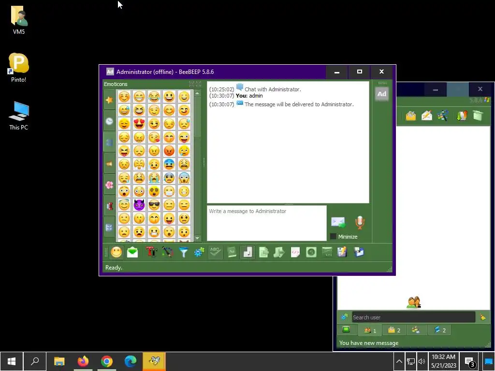Open the flower emoticon category tab
Viewport: 495px width, 371px height.
click(x=109, y=185)
